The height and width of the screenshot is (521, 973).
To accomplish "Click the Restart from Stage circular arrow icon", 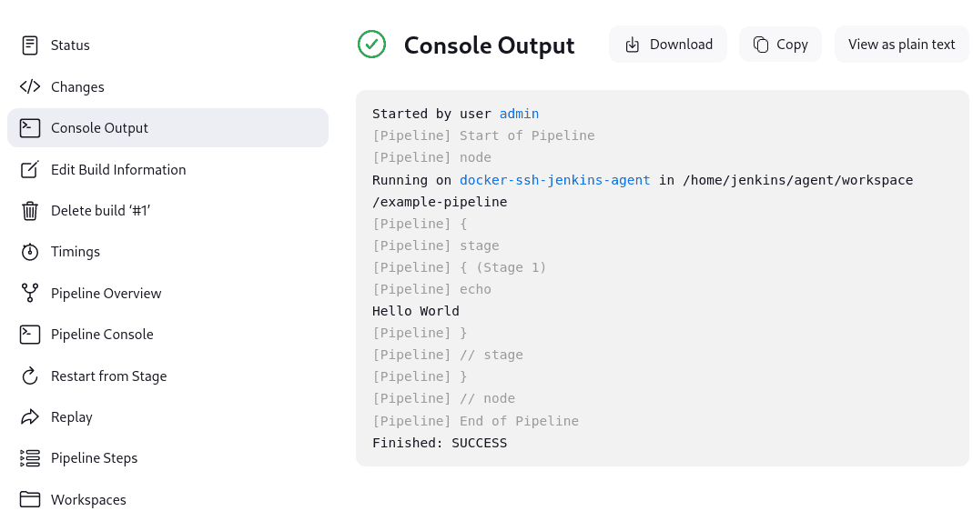I will pyautogui.click(x=30, y=376).
